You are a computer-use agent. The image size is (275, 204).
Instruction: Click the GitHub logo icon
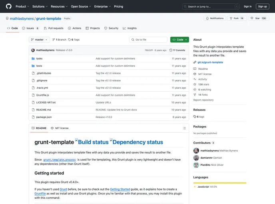click(9, 6)
